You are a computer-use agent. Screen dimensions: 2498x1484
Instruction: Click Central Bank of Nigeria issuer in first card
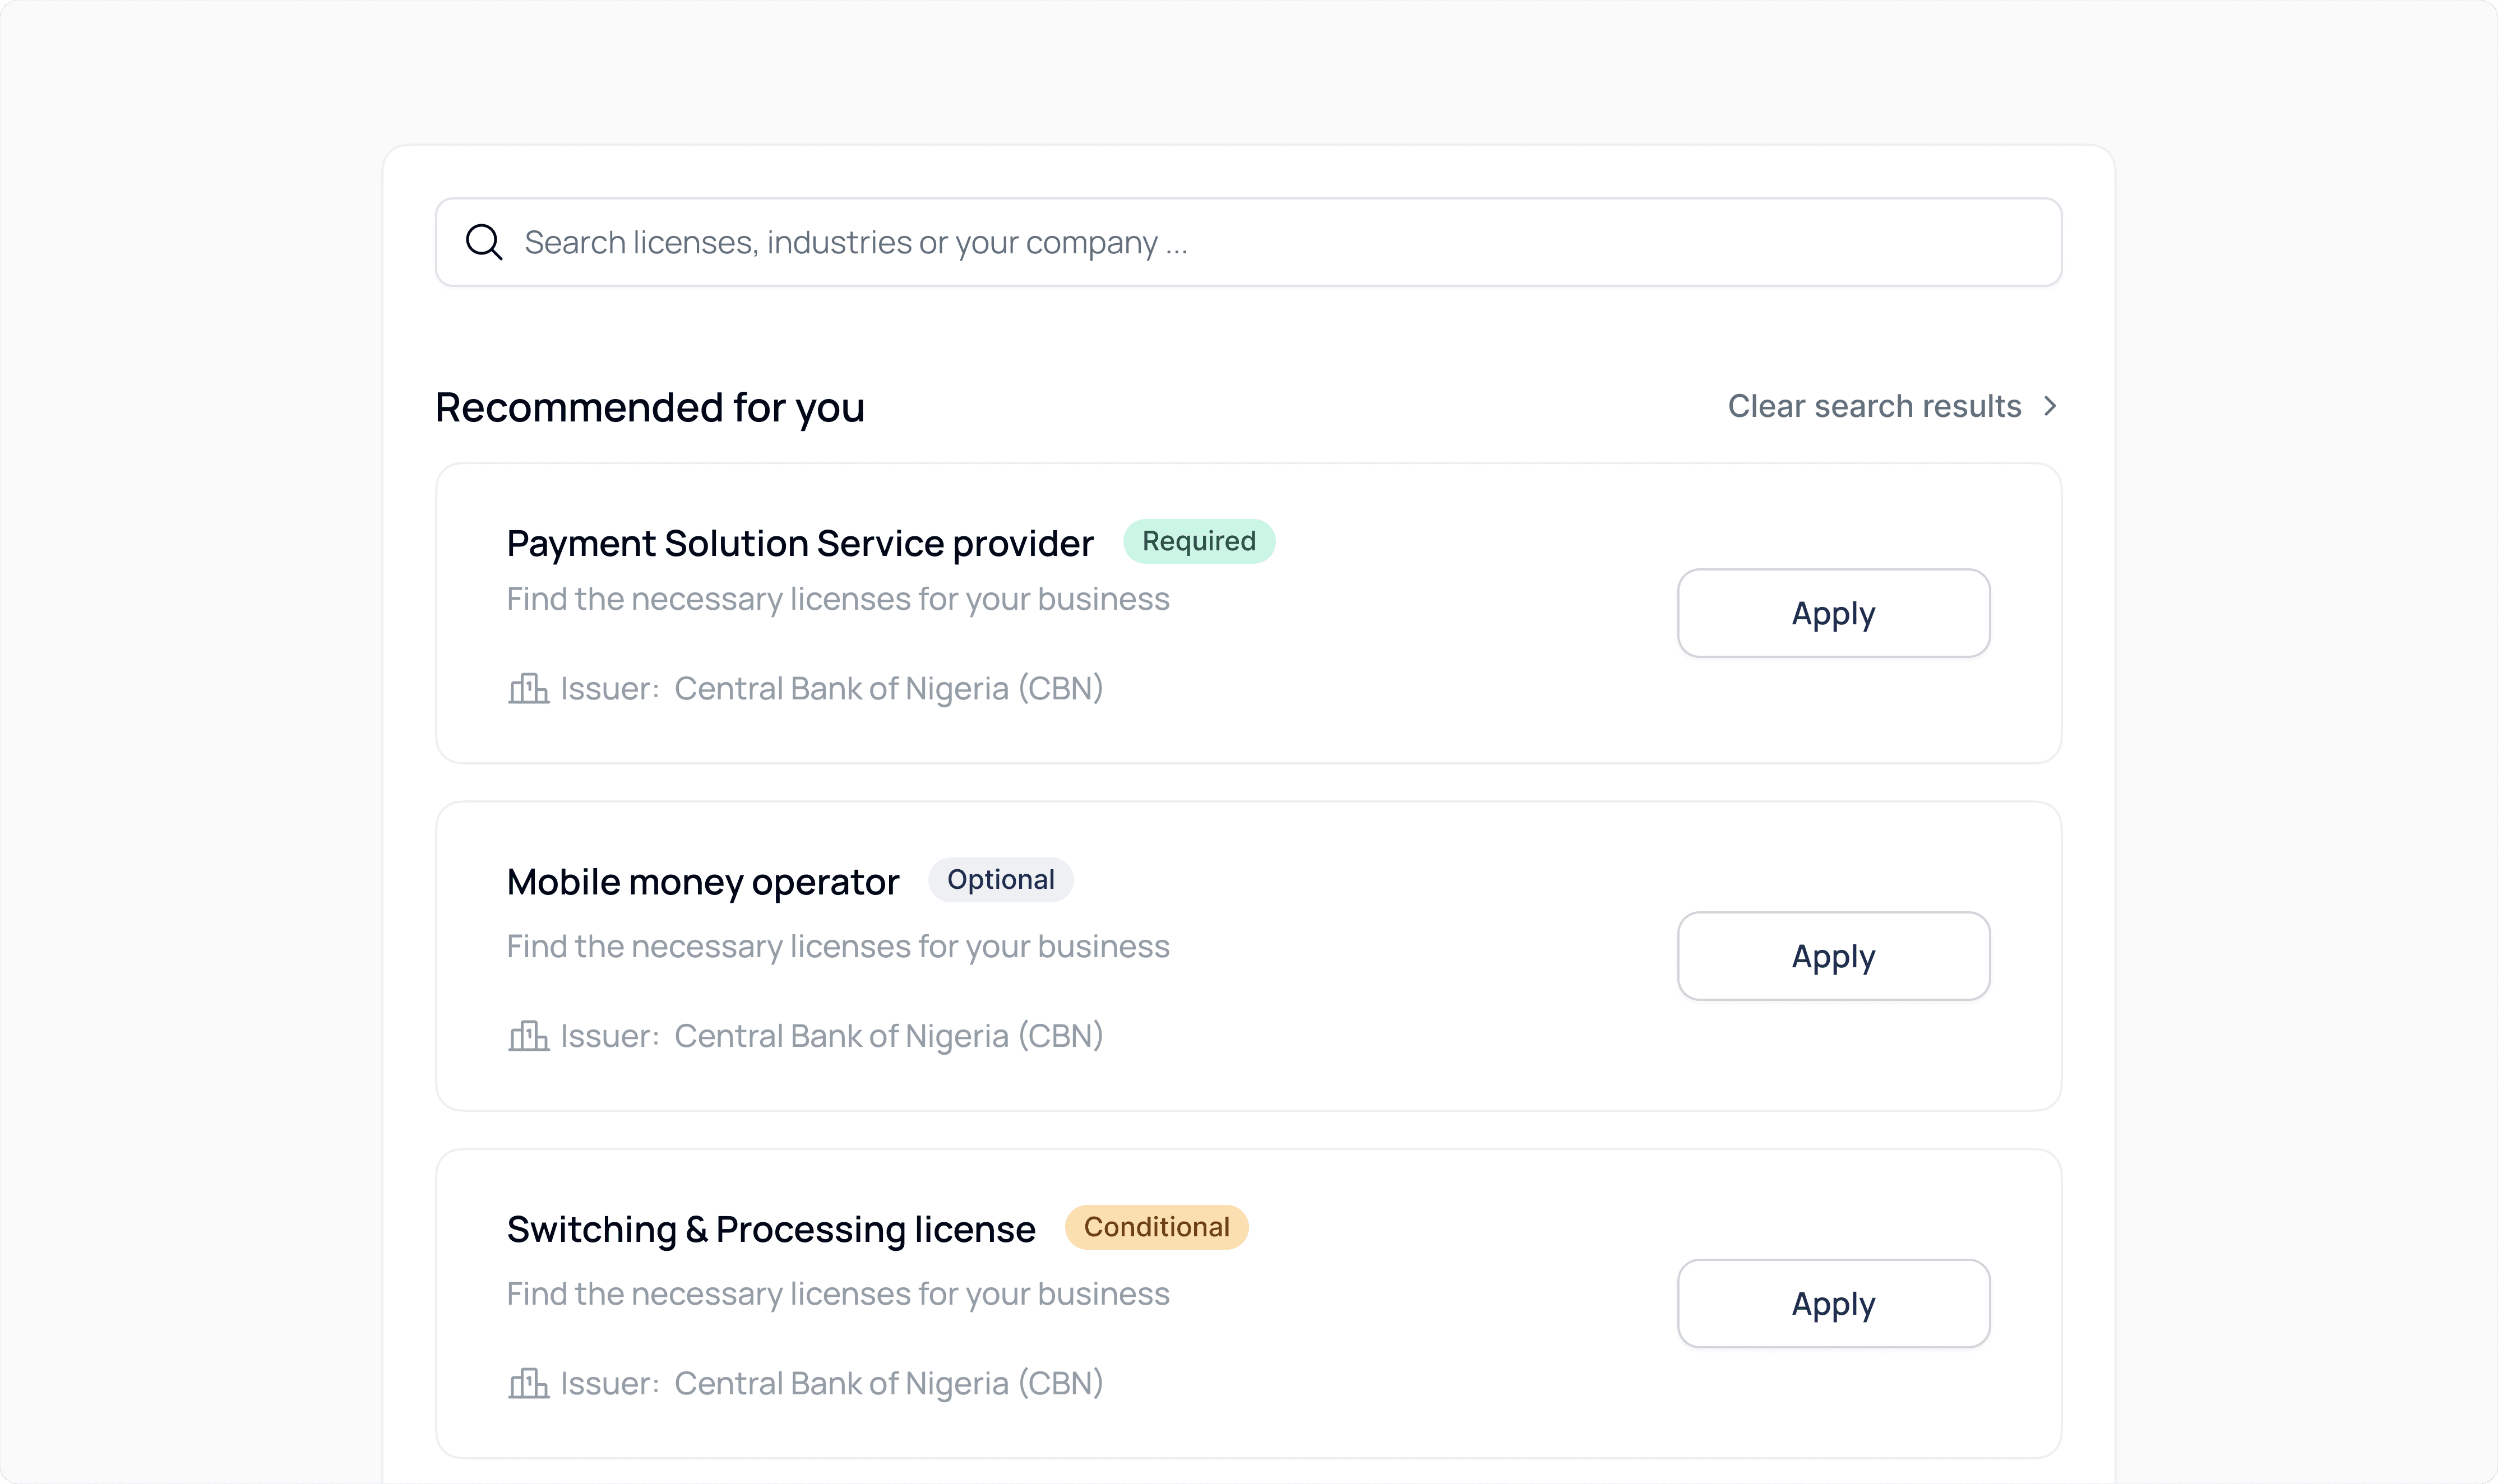click(888, 689)
